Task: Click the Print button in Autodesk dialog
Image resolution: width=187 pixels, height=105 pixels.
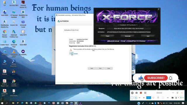Action: coord(100,68)
